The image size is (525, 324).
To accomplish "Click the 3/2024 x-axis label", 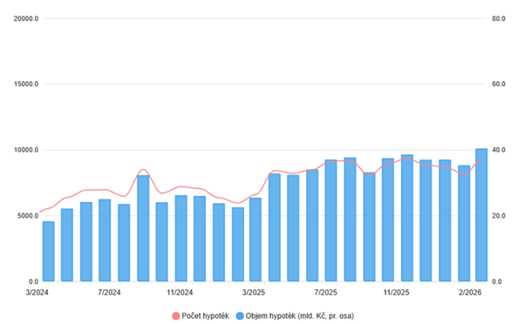I will click(37, 293).
